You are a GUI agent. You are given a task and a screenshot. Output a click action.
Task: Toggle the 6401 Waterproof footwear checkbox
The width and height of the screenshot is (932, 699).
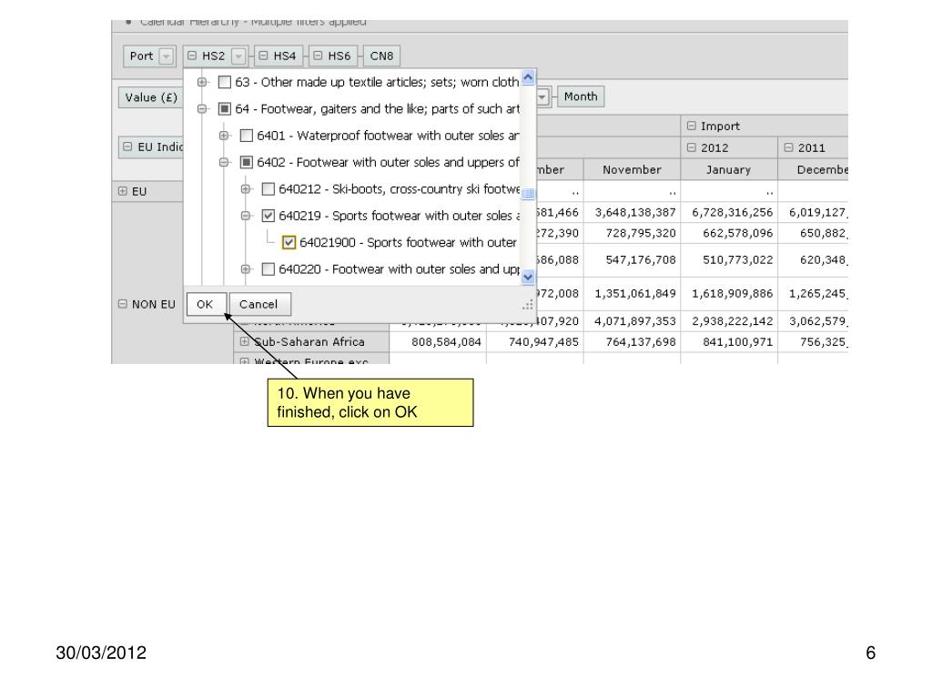pyautogui.click(x=246, y=136)
